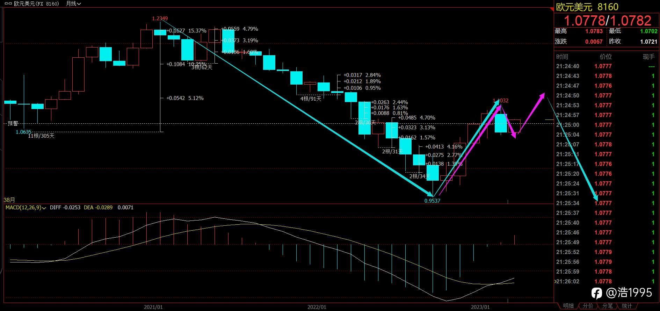Click the +0.1627 15.37% range label
Image resolution: width=660 pixels, height=311 pixels.
(187, 31)
